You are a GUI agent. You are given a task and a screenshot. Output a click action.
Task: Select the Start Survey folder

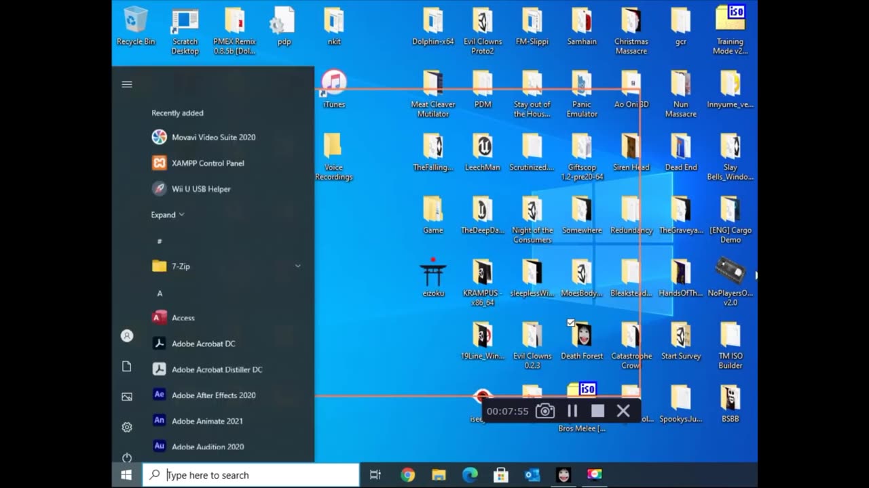(x=681, y=341)
